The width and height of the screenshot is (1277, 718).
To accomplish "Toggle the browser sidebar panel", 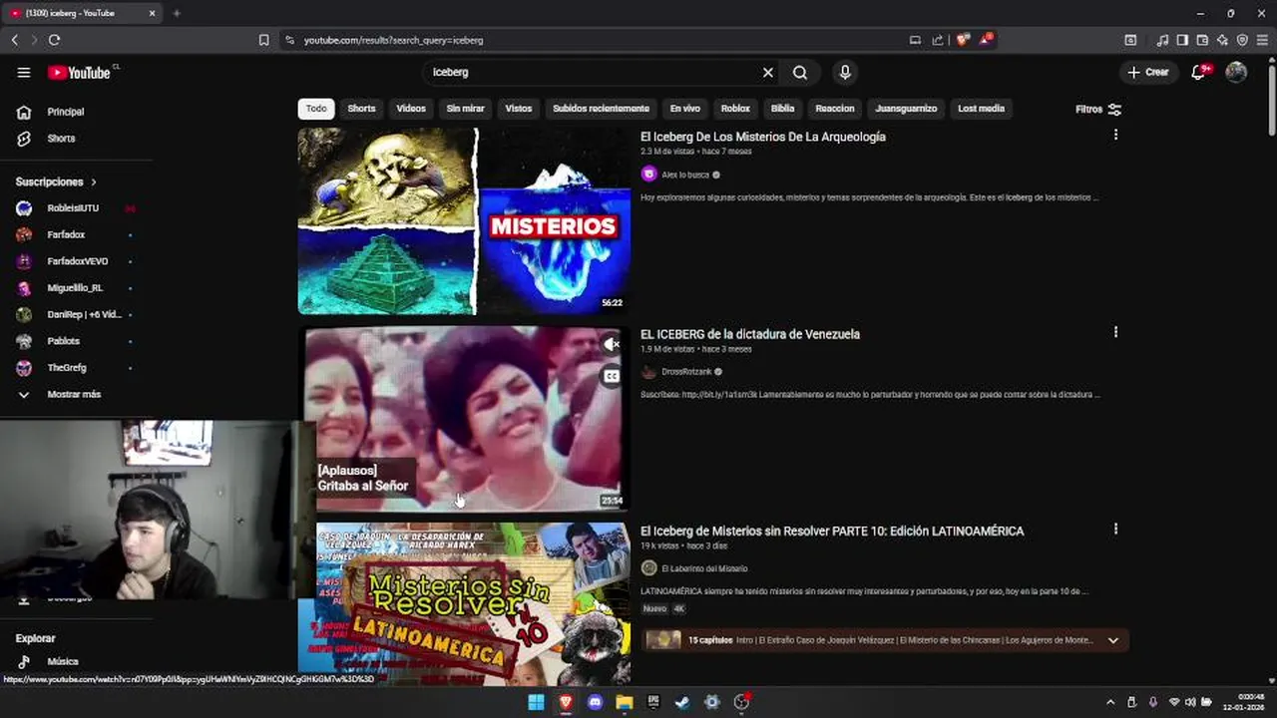I will tap(1182, 40).
